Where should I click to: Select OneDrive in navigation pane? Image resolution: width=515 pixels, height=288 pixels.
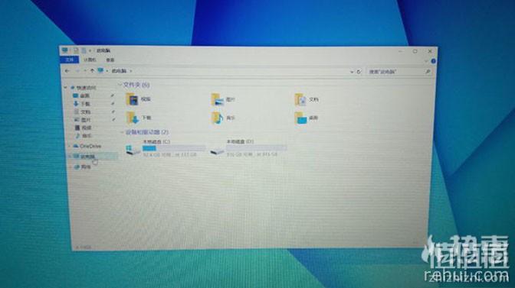coord(90,146)
